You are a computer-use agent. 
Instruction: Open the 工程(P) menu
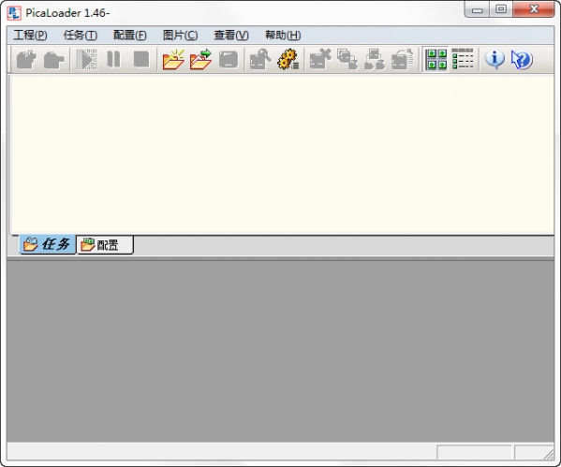pos(30,35)
